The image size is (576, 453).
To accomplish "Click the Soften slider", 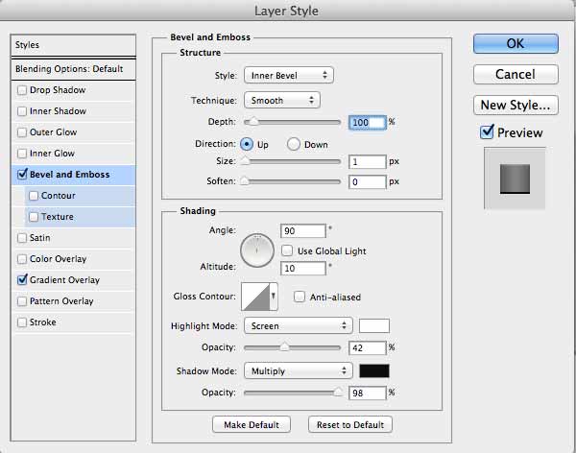I will tap(291, 181).
